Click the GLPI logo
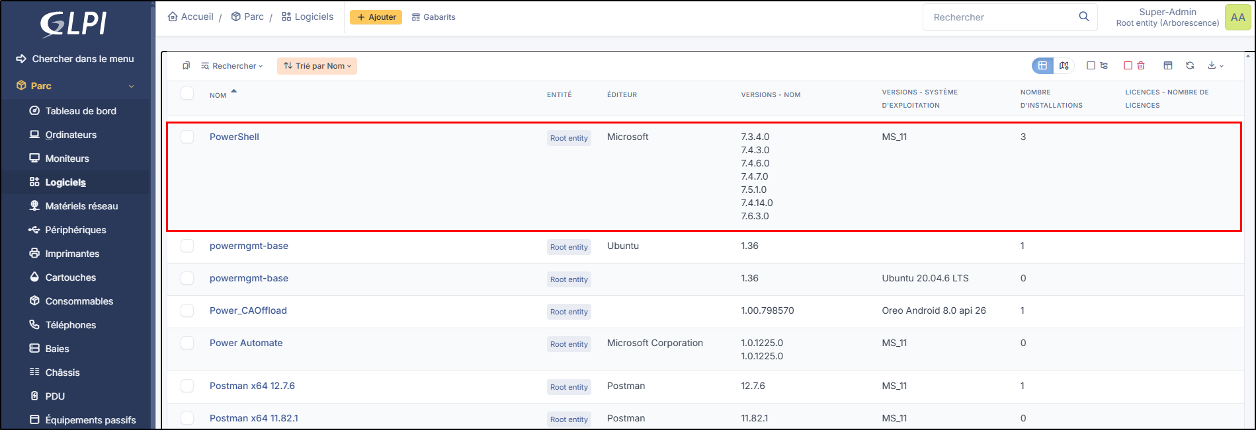 [73, 24]
